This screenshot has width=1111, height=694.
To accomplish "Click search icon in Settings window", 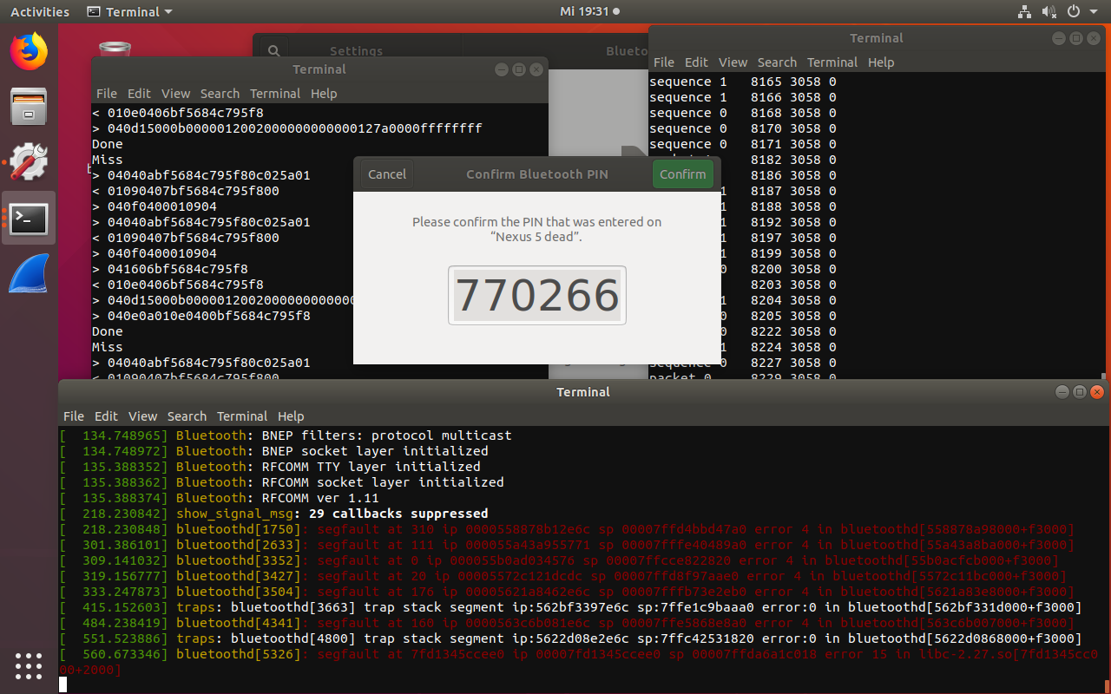I will (x=273, y=51).
